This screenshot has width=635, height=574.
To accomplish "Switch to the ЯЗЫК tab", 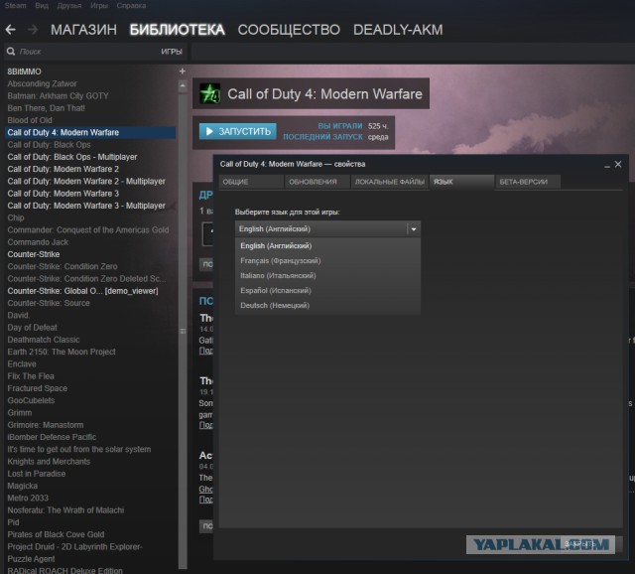I will 461,182.
